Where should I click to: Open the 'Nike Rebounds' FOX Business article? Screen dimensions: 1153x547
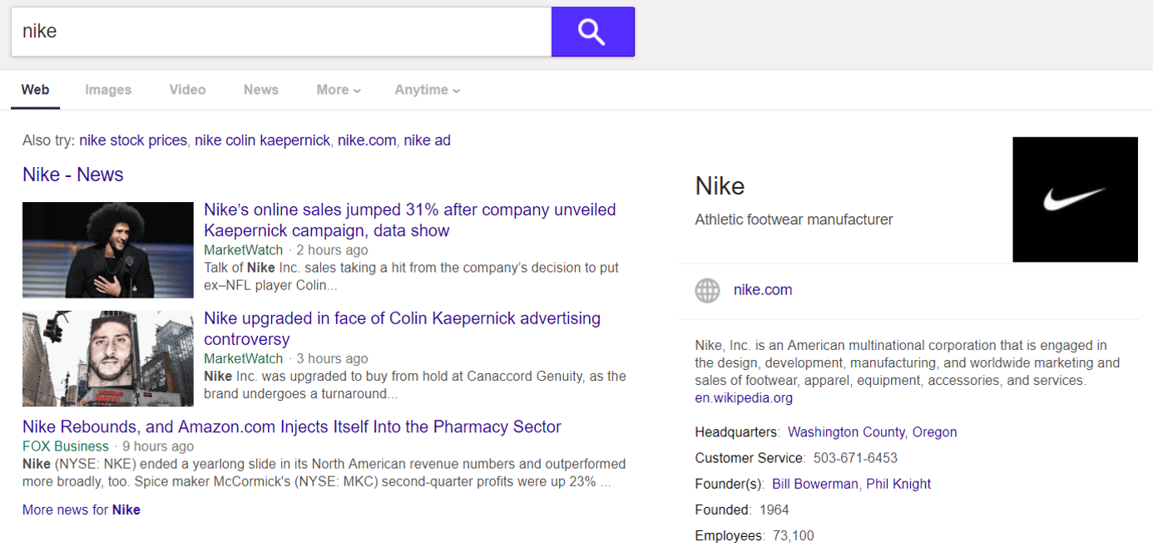pyautogui.click(x=291, y=427)
